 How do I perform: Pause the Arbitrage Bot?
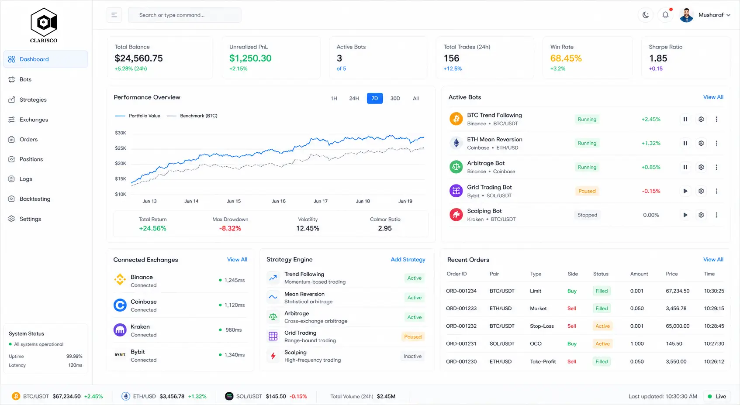click(685, 167)
